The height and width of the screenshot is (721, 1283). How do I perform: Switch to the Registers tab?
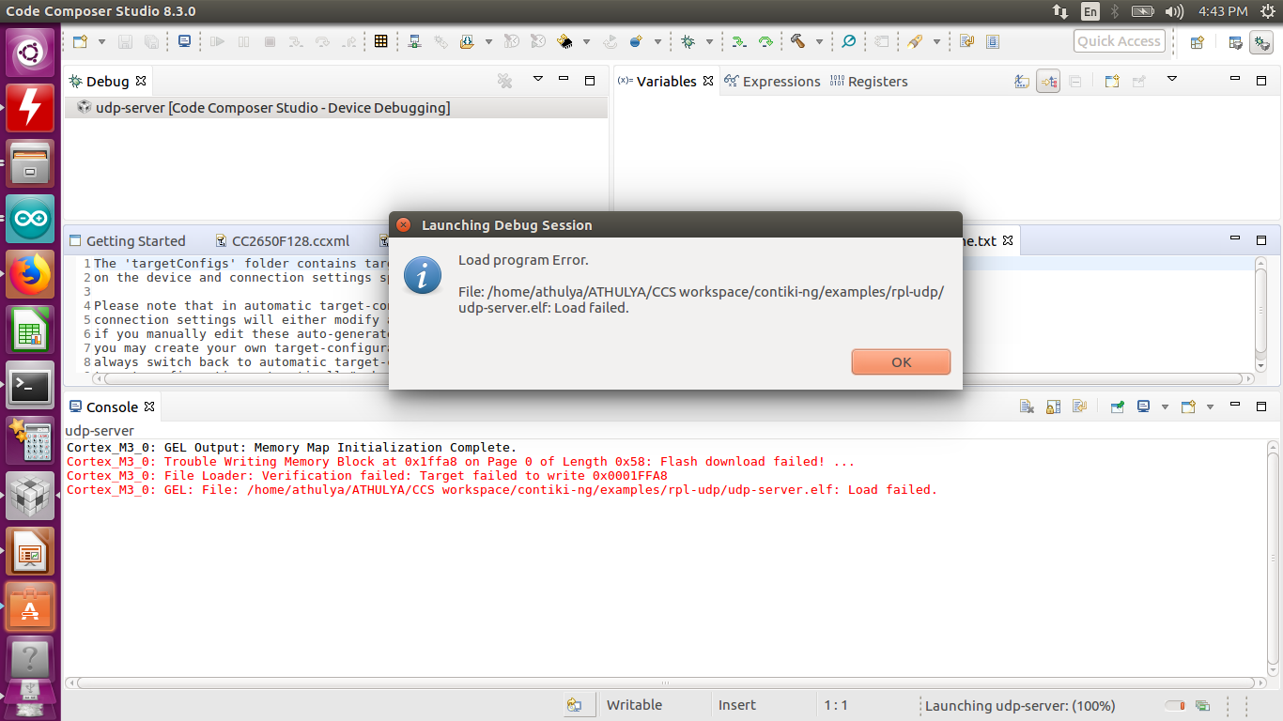(868, 82)
